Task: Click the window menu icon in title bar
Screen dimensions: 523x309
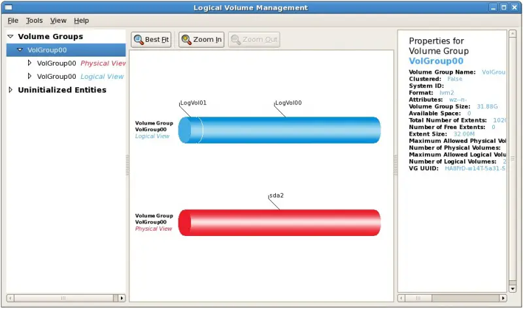Action: click(8, 8)
